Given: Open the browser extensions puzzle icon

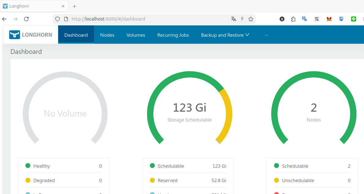Looking at the screenshot, I should point(293,19).
